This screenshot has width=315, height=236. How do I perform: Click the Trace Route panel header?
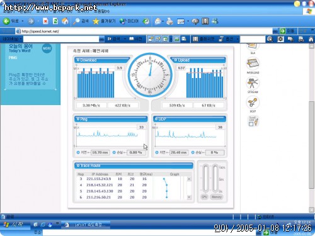coord(134,166)
